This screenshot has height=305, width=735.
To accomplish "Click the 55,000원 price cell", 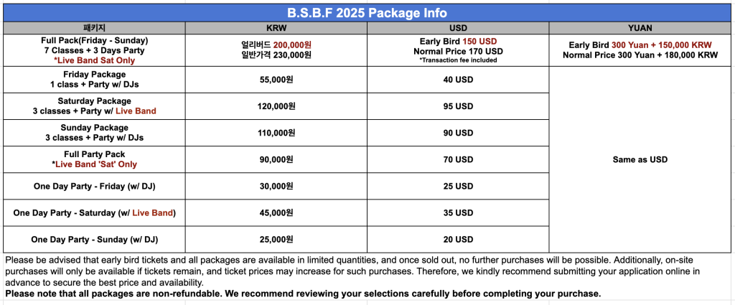I will [x=276, y=80].
